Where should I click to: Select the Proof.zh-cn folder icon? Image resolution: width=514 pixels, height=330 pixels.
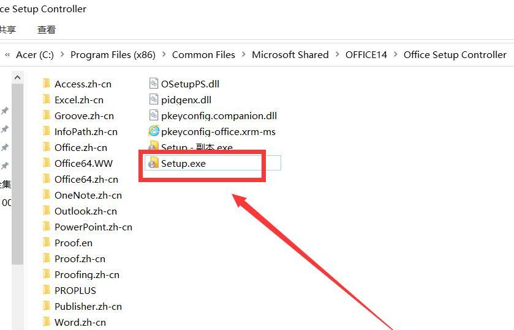[47, 258]
